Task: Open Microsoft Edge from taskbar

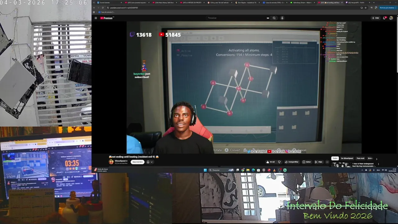Action: coord(253,170)
